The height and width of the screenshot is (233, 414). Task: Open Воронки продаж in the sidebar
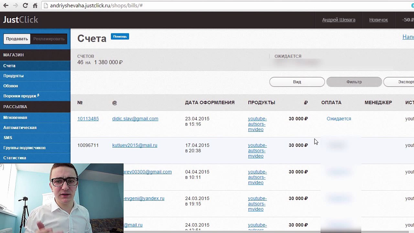pyautogui.click(x=35, y=96)
